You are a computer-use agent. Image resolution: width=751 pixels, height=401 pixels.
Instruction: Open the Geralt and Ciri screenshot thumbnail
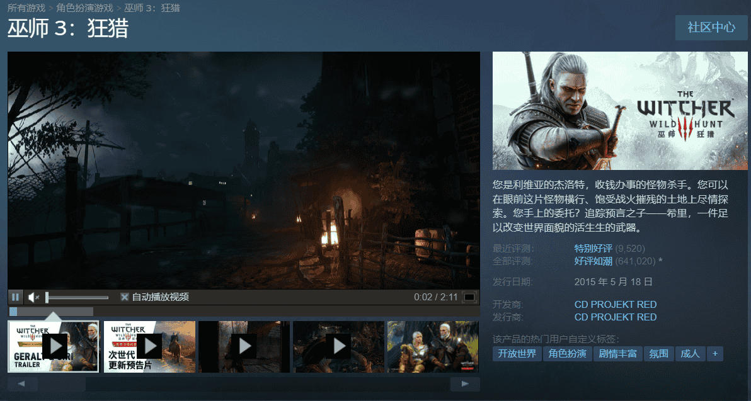(433, 346)
